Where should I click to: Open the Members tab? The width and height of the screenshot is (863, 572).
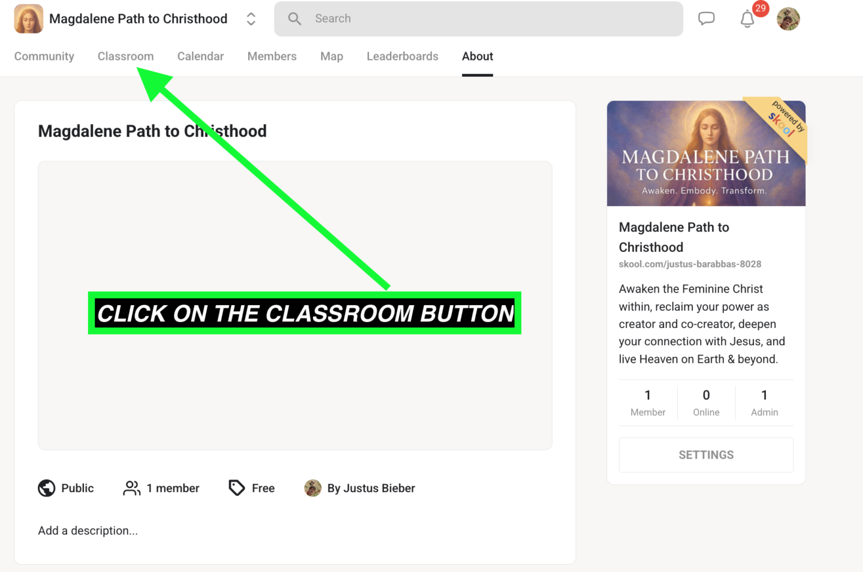(272, 56)
